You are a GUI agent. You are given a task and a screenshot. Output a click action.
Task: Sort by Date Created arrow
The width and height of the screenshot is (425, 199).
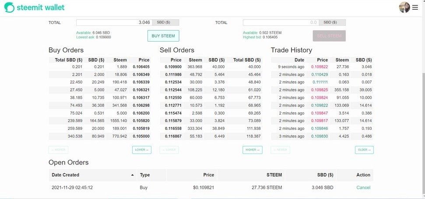132,175
